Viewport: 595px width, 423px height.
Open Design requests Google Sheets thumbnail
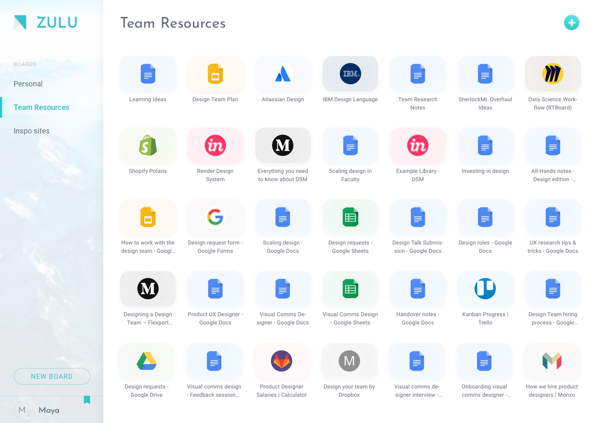[350, 217]
